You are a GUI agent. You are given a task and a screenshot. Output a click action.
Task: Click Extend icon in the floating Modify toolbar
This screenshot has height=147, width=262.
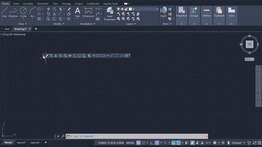point(93,56)
